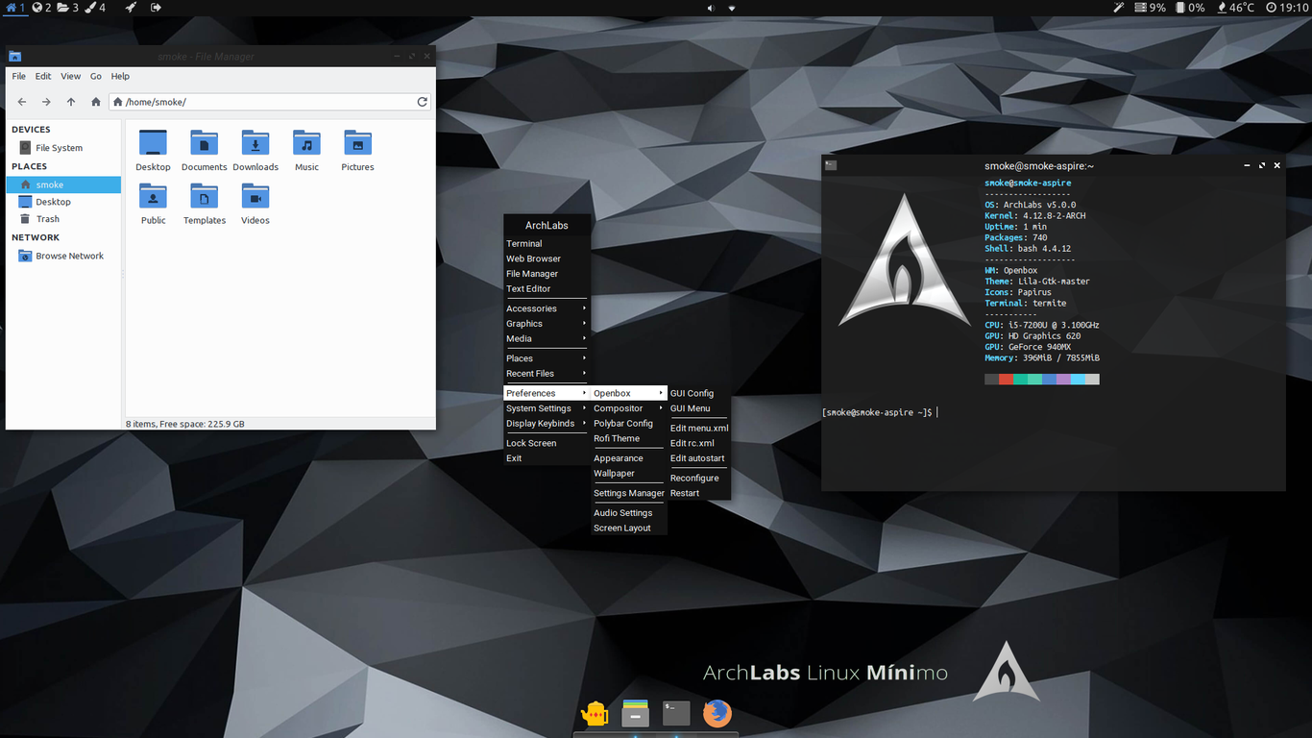Go back in File Manager

tap(22, 102)
